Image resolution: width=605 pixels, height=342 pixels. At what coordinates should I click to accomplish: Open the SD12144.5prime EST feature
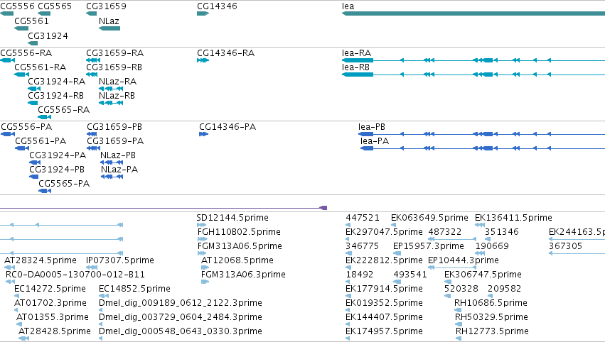tap(202, 225)
